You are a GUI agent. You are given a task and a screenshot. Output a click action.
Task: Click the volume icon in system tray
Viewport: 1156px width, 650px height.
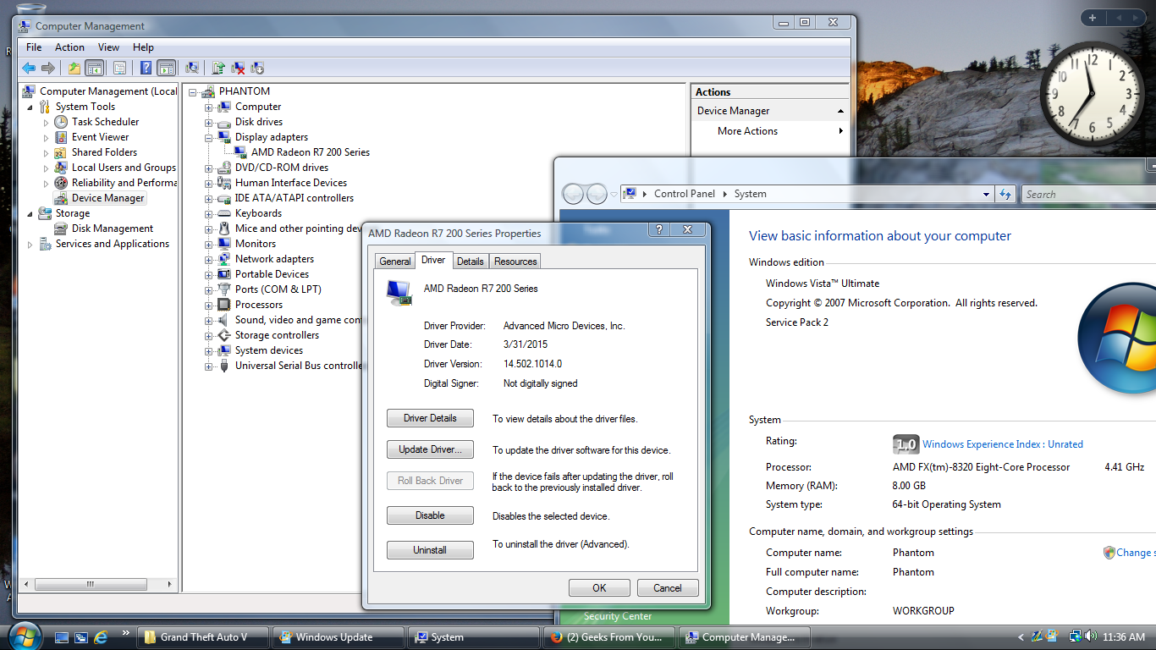[1092, 636]
